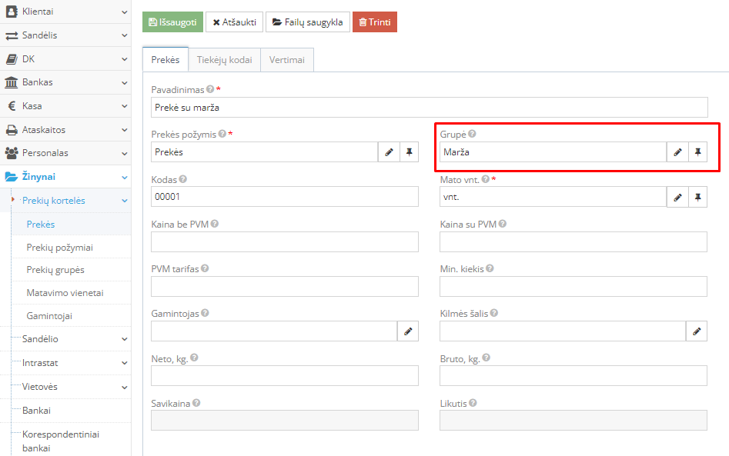Toggle the pin beside Prekės požymis field
This screenshot has height=456, width=729.
point(409,152)
